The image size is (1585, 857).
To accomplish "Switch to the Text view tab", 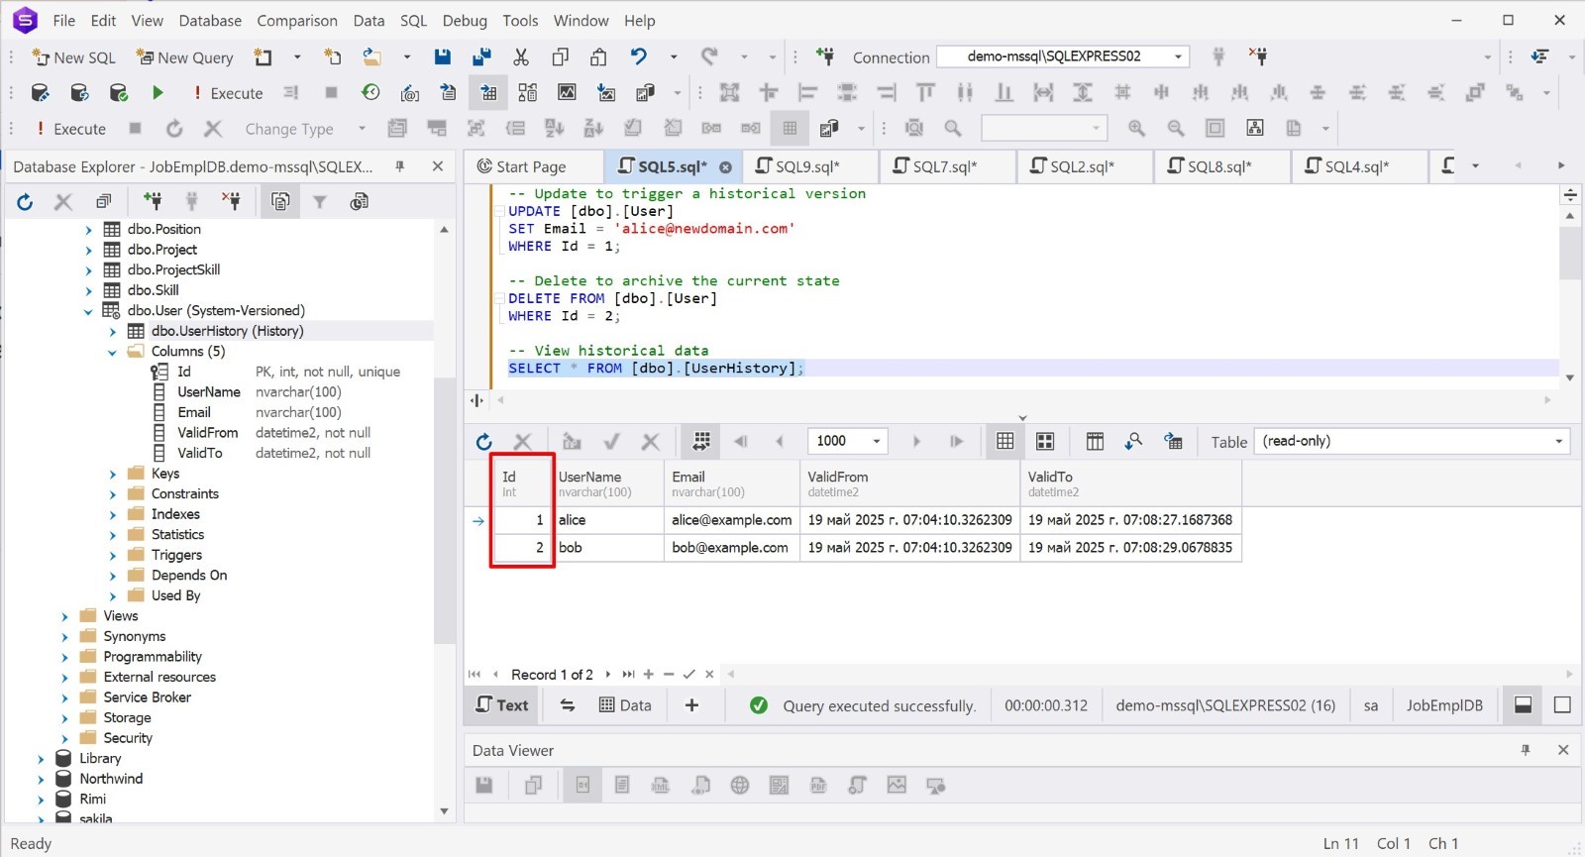I will pyautogui.click(x=502, y=705).
